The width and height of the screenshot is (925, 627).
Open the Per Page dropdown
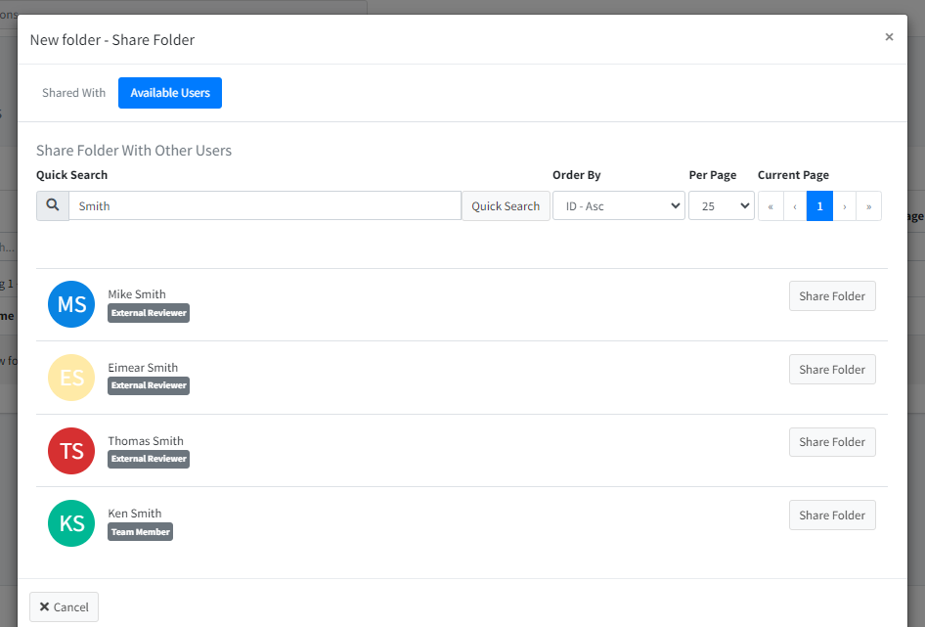click(x=721, y=206)
